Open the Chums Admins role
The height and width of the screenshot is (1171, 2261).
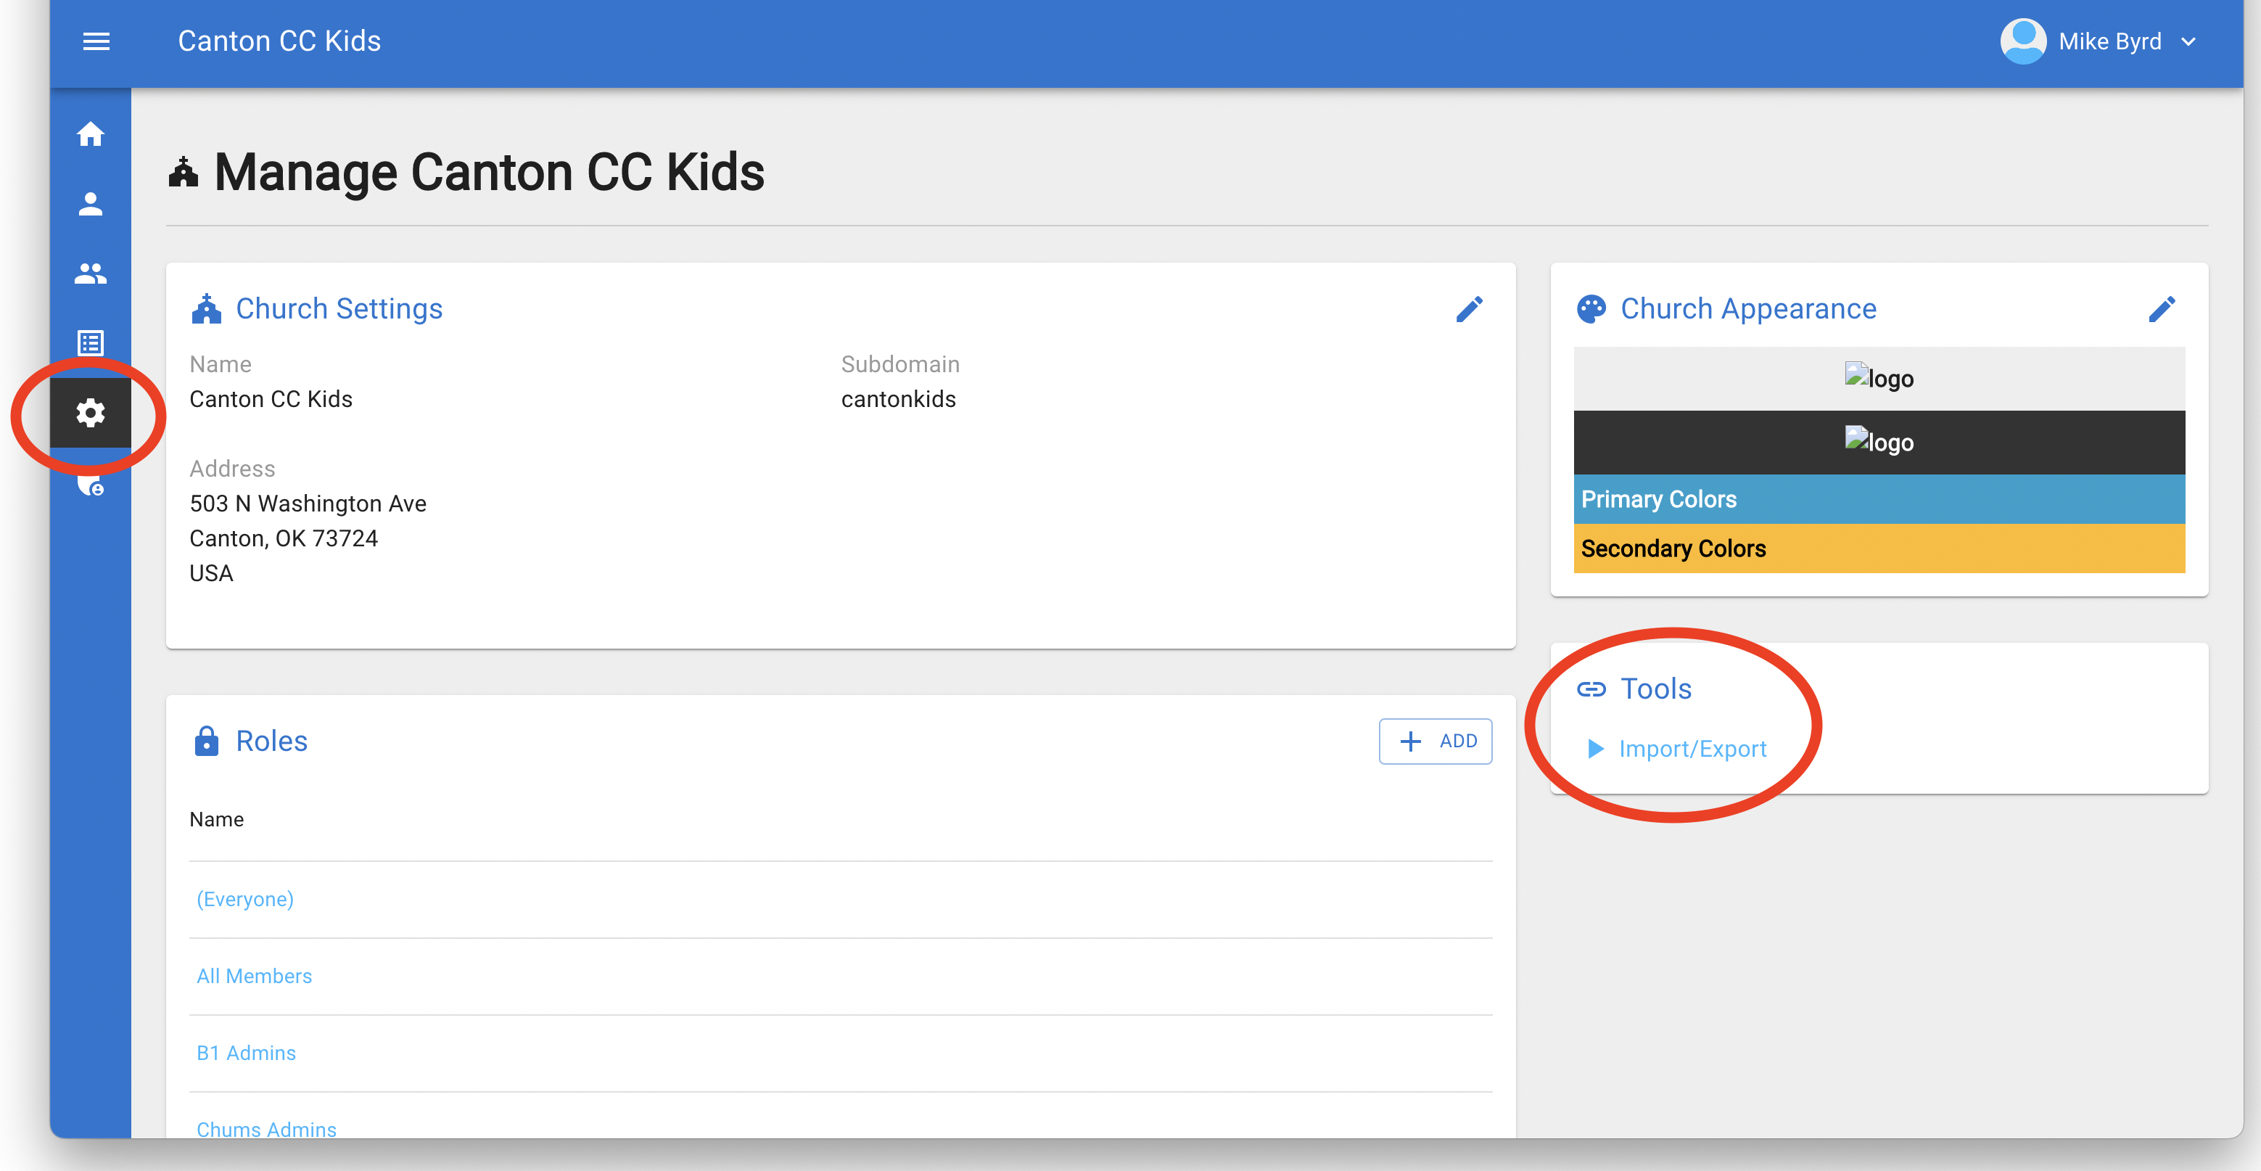click(266, 1129)
